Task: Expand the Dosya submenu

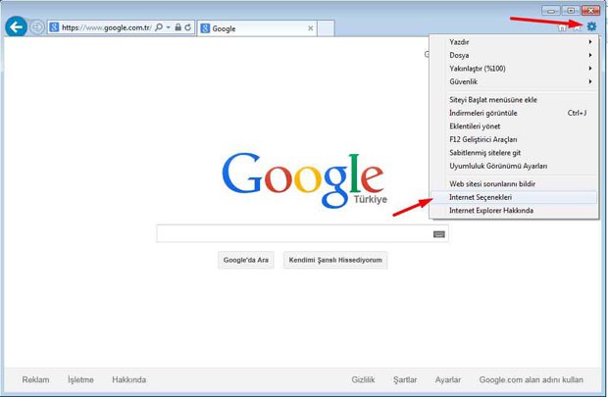Action: pos(515,55)
